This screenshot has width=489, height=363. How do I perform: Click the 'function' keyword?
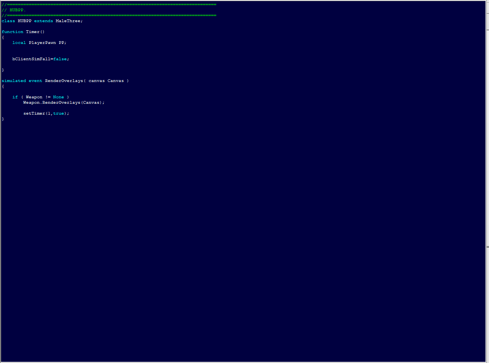[12, 32]
